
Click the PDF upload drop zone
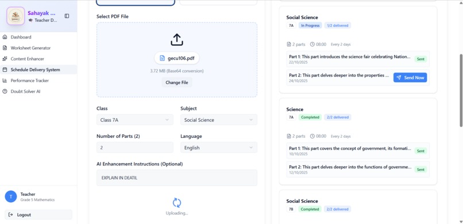177,60
